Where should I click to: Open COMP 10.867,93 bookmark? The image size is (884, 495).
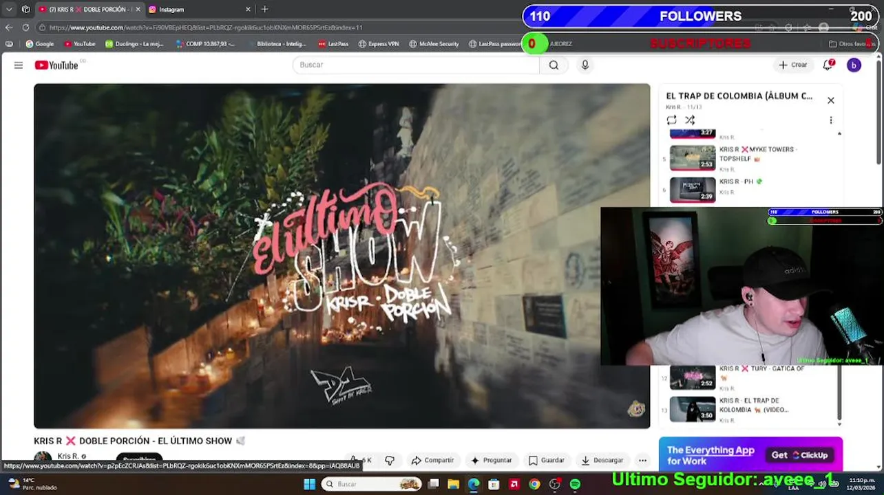[205, 44]
